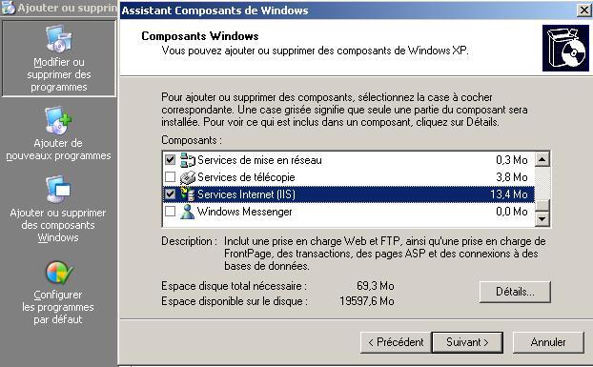Go to next step with Suivant
The image size is (593, 367).
click(x=467, y=342)
